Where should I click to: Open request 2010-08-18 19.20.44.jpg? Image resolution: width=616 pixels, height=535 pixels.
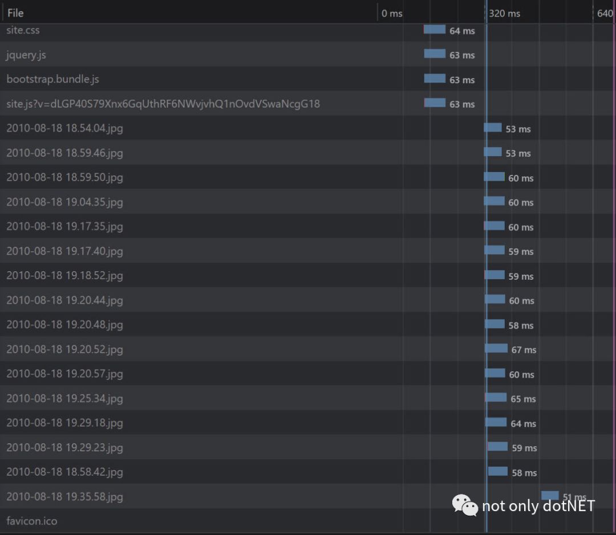pyautogui.click(x=308, y=300)
